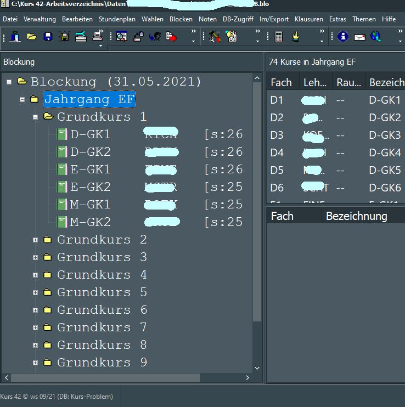Click the tree panel's scroll down arrow
The width and height of the screenshot is (405, 407).
[x=257, y=368]
